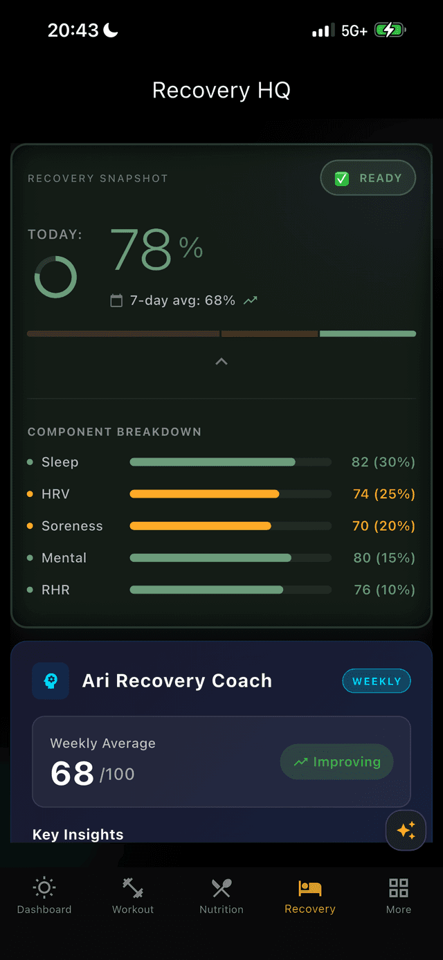Tap the circular recovery ring chart

[x=55, y=276]
